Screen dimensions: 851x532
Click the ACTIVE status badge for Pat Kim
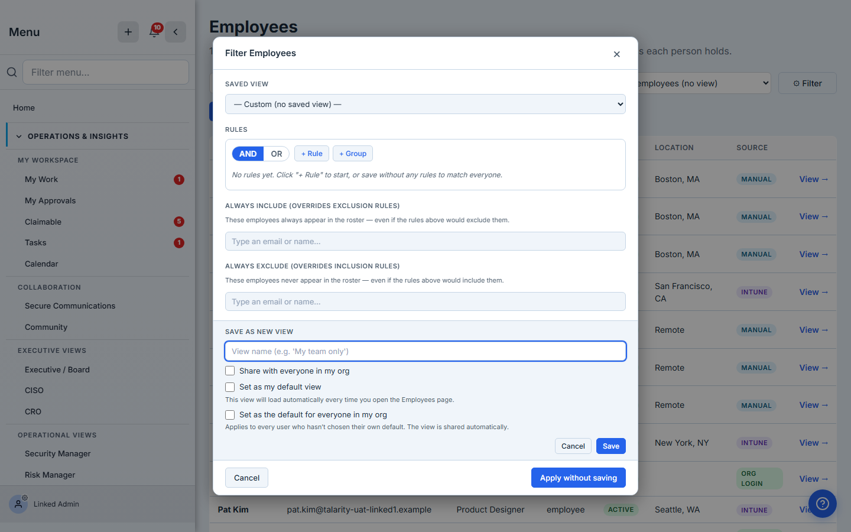pyautogui.click(x=621, y=510)
